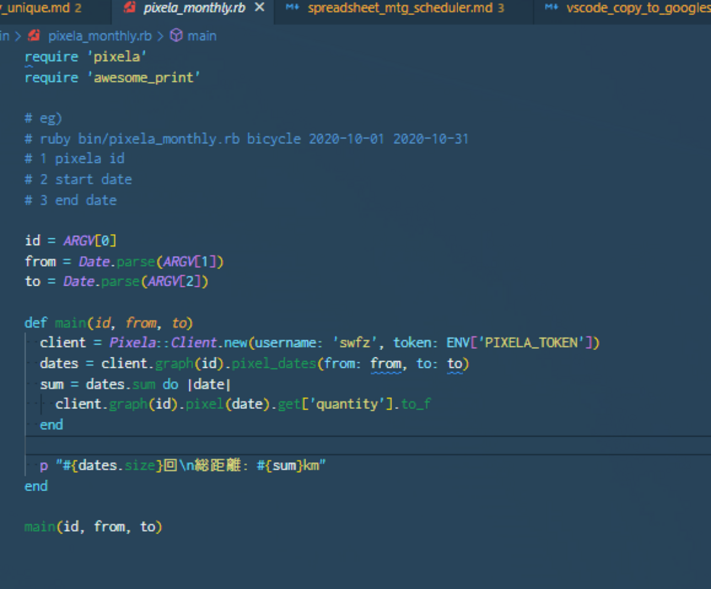Click the empty highlighted current line
The width and height of the screenshot is (711, 589).
tap(368, 445)
